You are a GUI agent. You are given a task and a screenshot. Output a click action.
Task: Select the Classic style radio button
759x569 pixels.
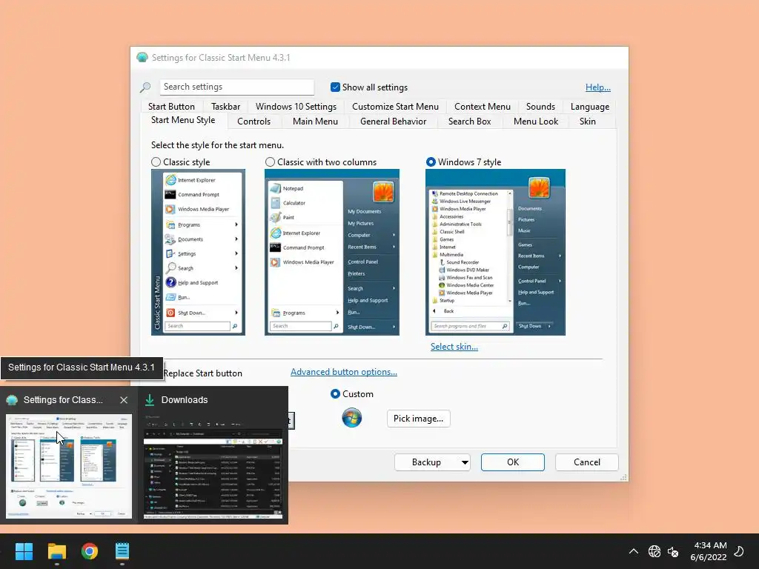[x=156, y=162]
